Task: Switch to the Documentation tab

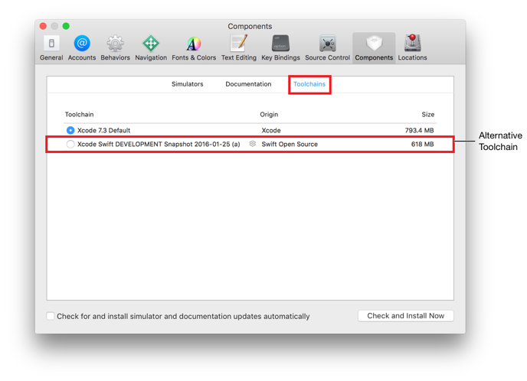Action: pyautogui.click(x=248, y=84)
